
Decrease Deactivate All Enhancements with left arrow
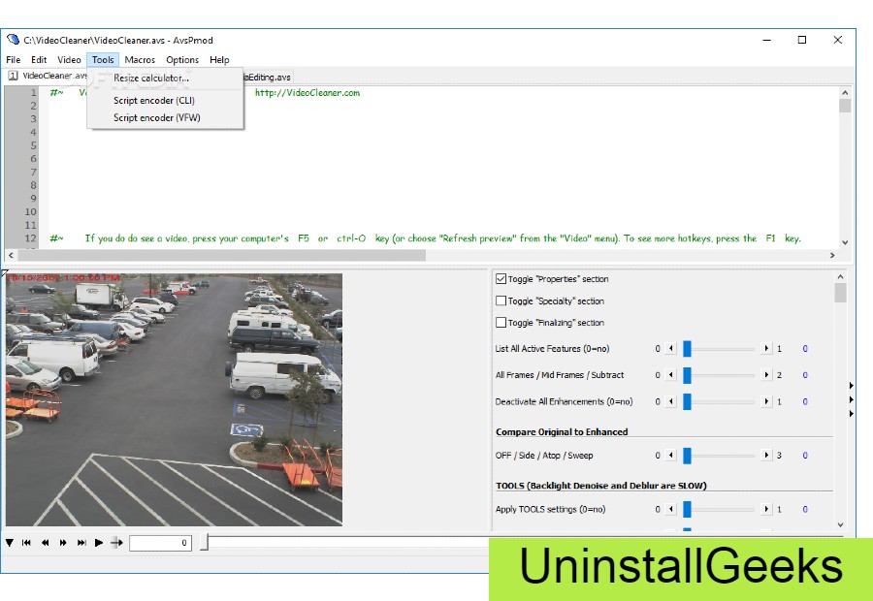tap(671, 401)
